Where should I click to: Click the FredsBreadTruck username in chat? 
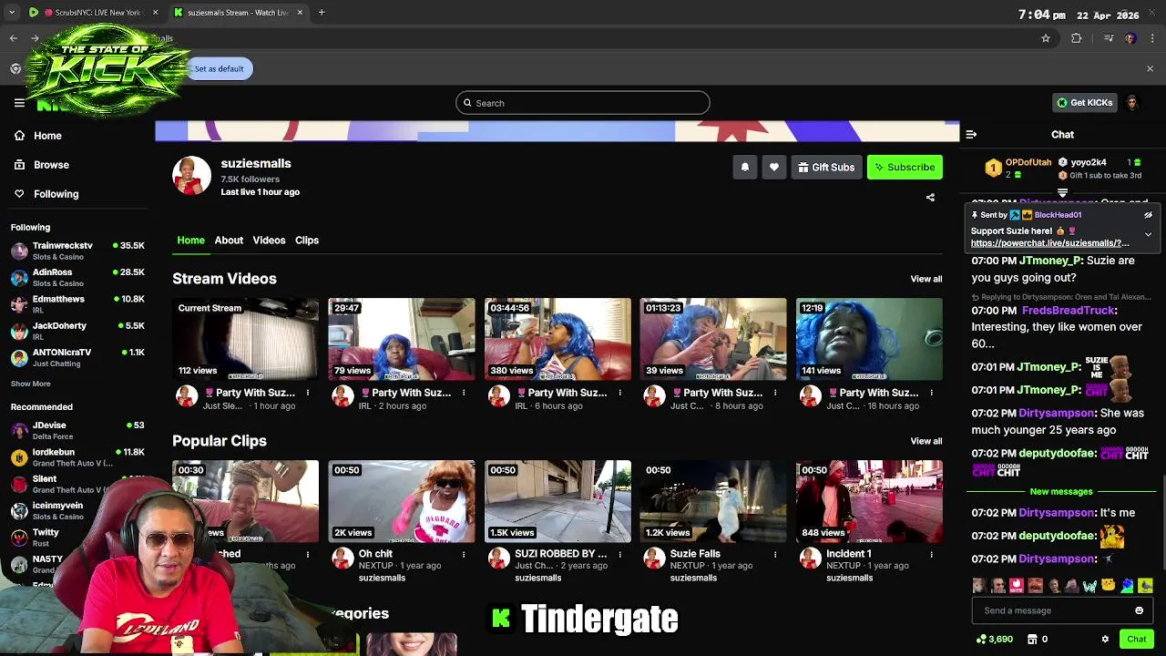click(1069, 311)
